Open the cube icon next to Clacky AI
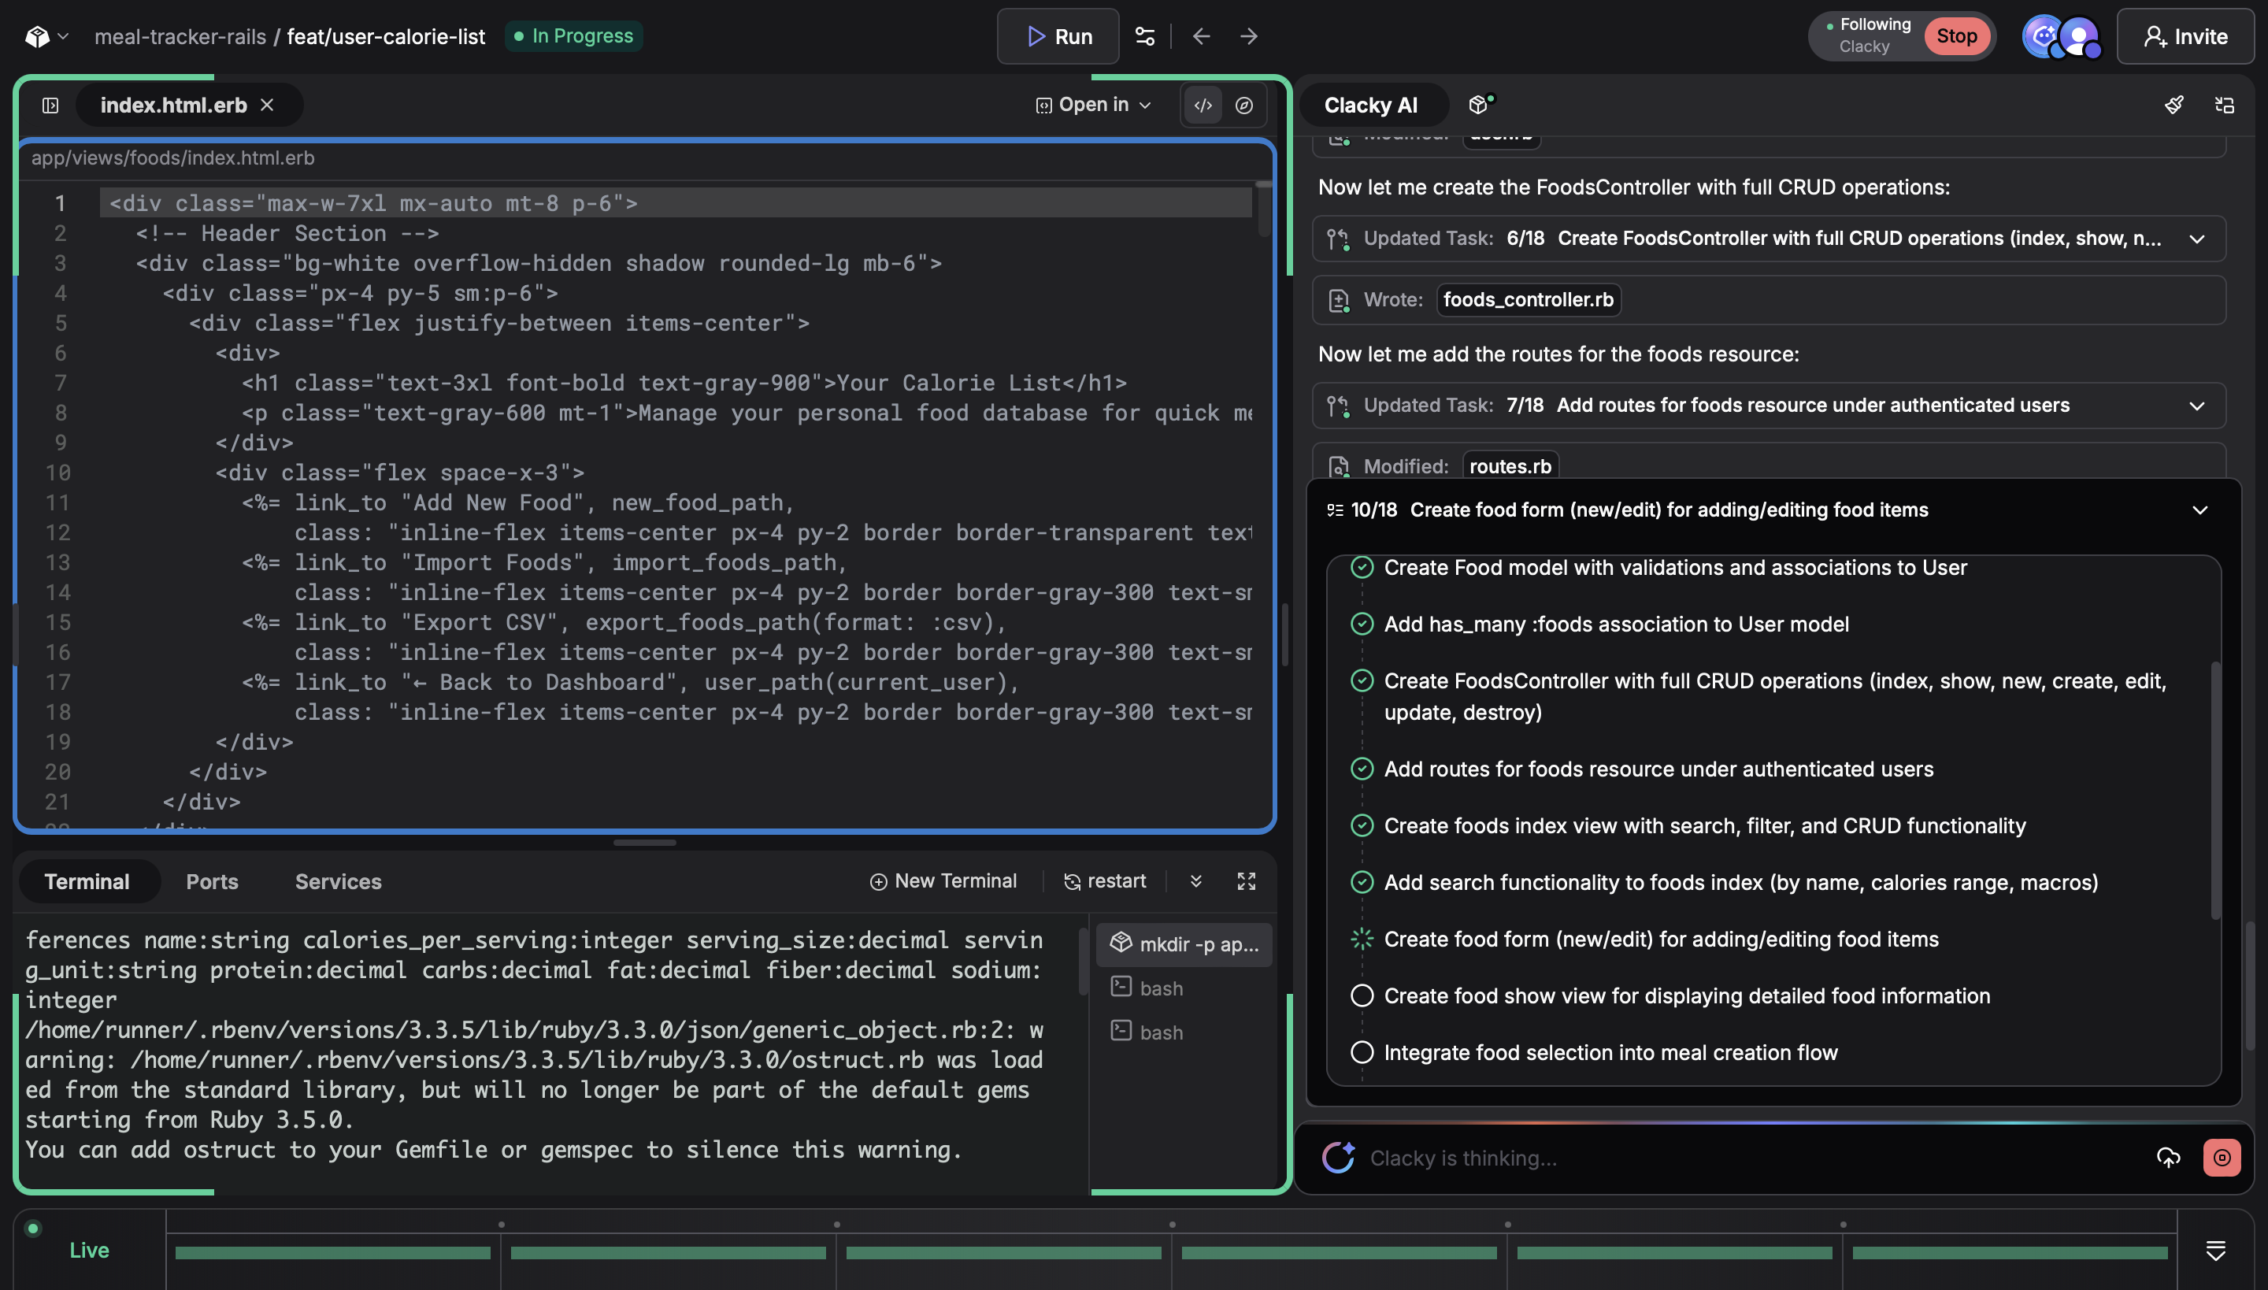This screenshot has width=2268, height=1290. 1480,104
